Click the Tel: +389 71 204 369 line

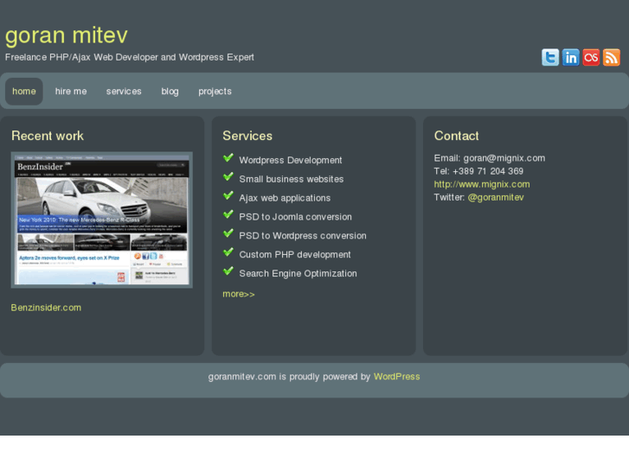point(478,171)
